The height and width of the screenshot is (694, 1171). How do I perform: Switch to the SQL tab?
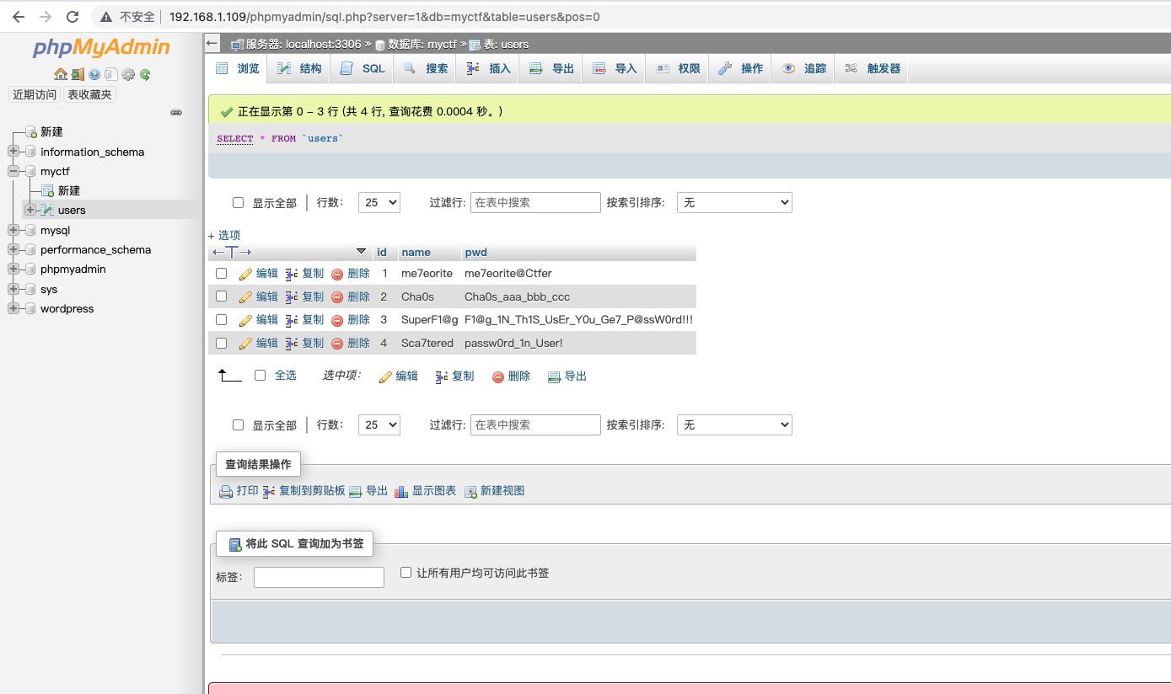pyautogui.click(x=363, y=69)
